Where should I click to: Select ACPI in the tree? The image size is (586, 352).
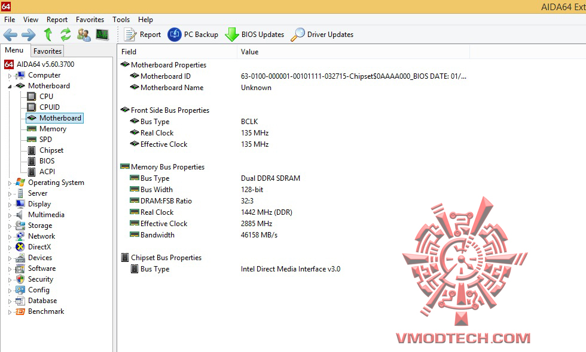[x=47, y=172]
